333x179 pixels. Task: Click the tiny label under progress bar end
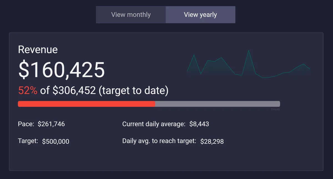coord(275,109)
